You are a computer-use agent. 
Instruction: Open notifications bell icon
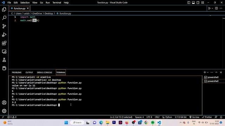coord(221,117)
